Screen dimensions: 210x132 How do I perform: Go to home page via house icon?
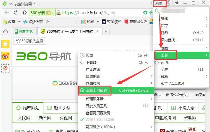(x=24, y=13)
